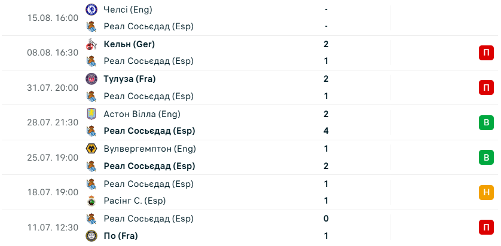Click green win badge for Aston Villa match
Viewport: 501px width, 246px height.
pyautogui.click(x=486, y=122)
